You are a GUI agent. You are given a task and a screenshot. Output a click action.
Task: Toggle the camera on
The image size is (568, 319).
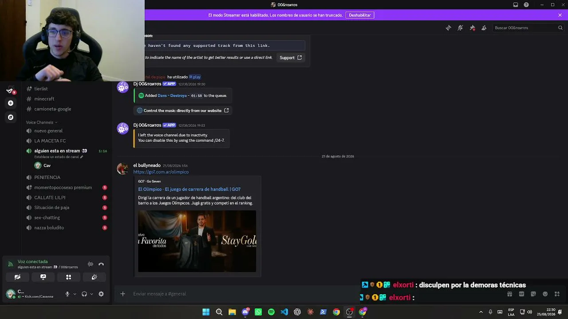point(17,277)
